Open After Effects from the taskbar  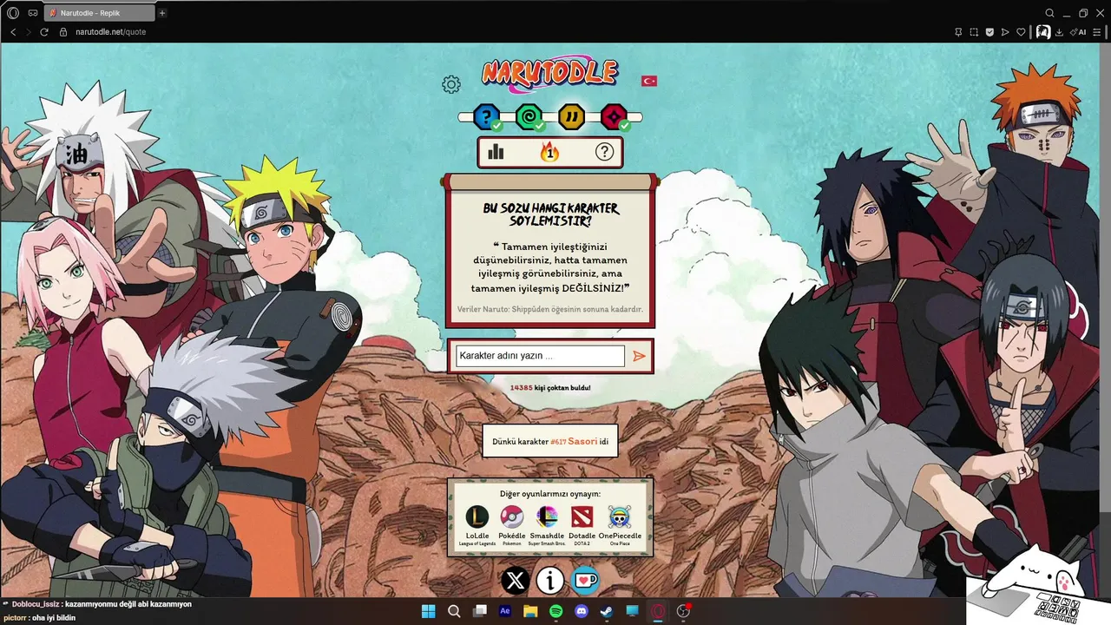pos(505,611)
